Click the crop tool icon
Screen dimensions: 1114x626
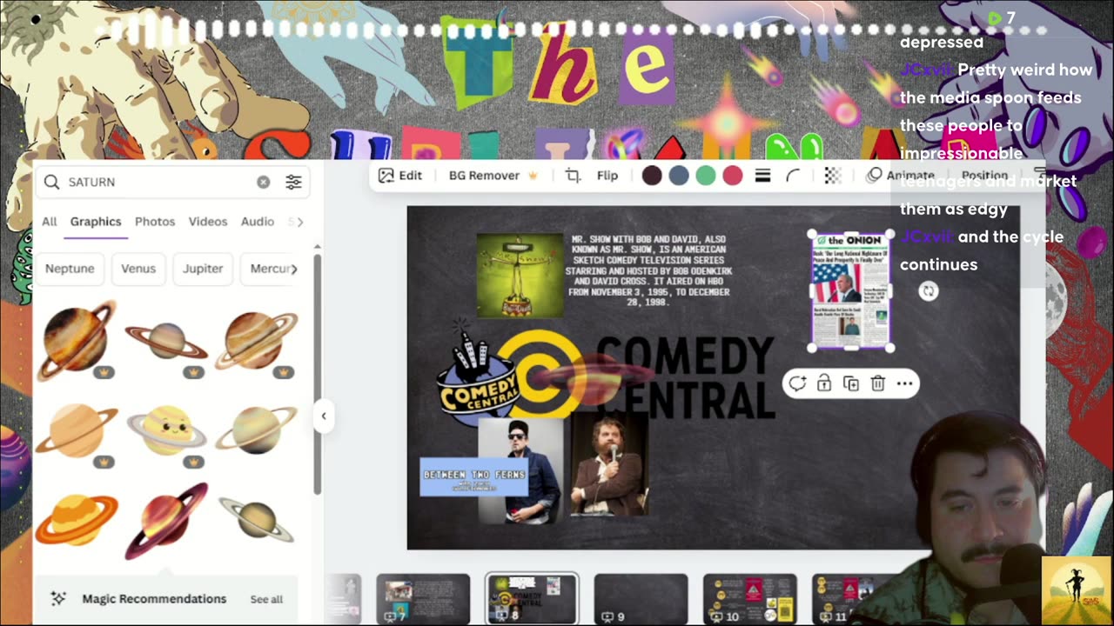[573, 176]
